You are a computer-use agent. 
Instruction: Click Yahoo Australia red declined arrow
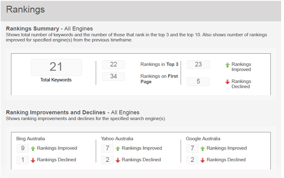[118, 160]
